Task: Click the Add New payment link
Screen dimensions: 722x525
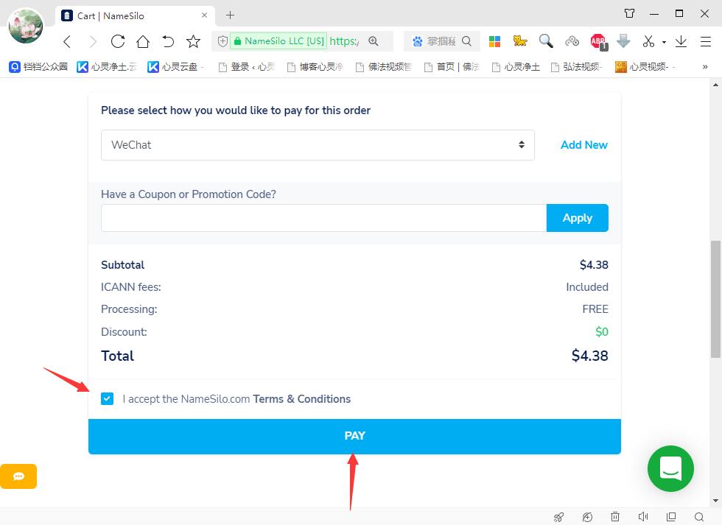Action: click(x=583, y=145)
